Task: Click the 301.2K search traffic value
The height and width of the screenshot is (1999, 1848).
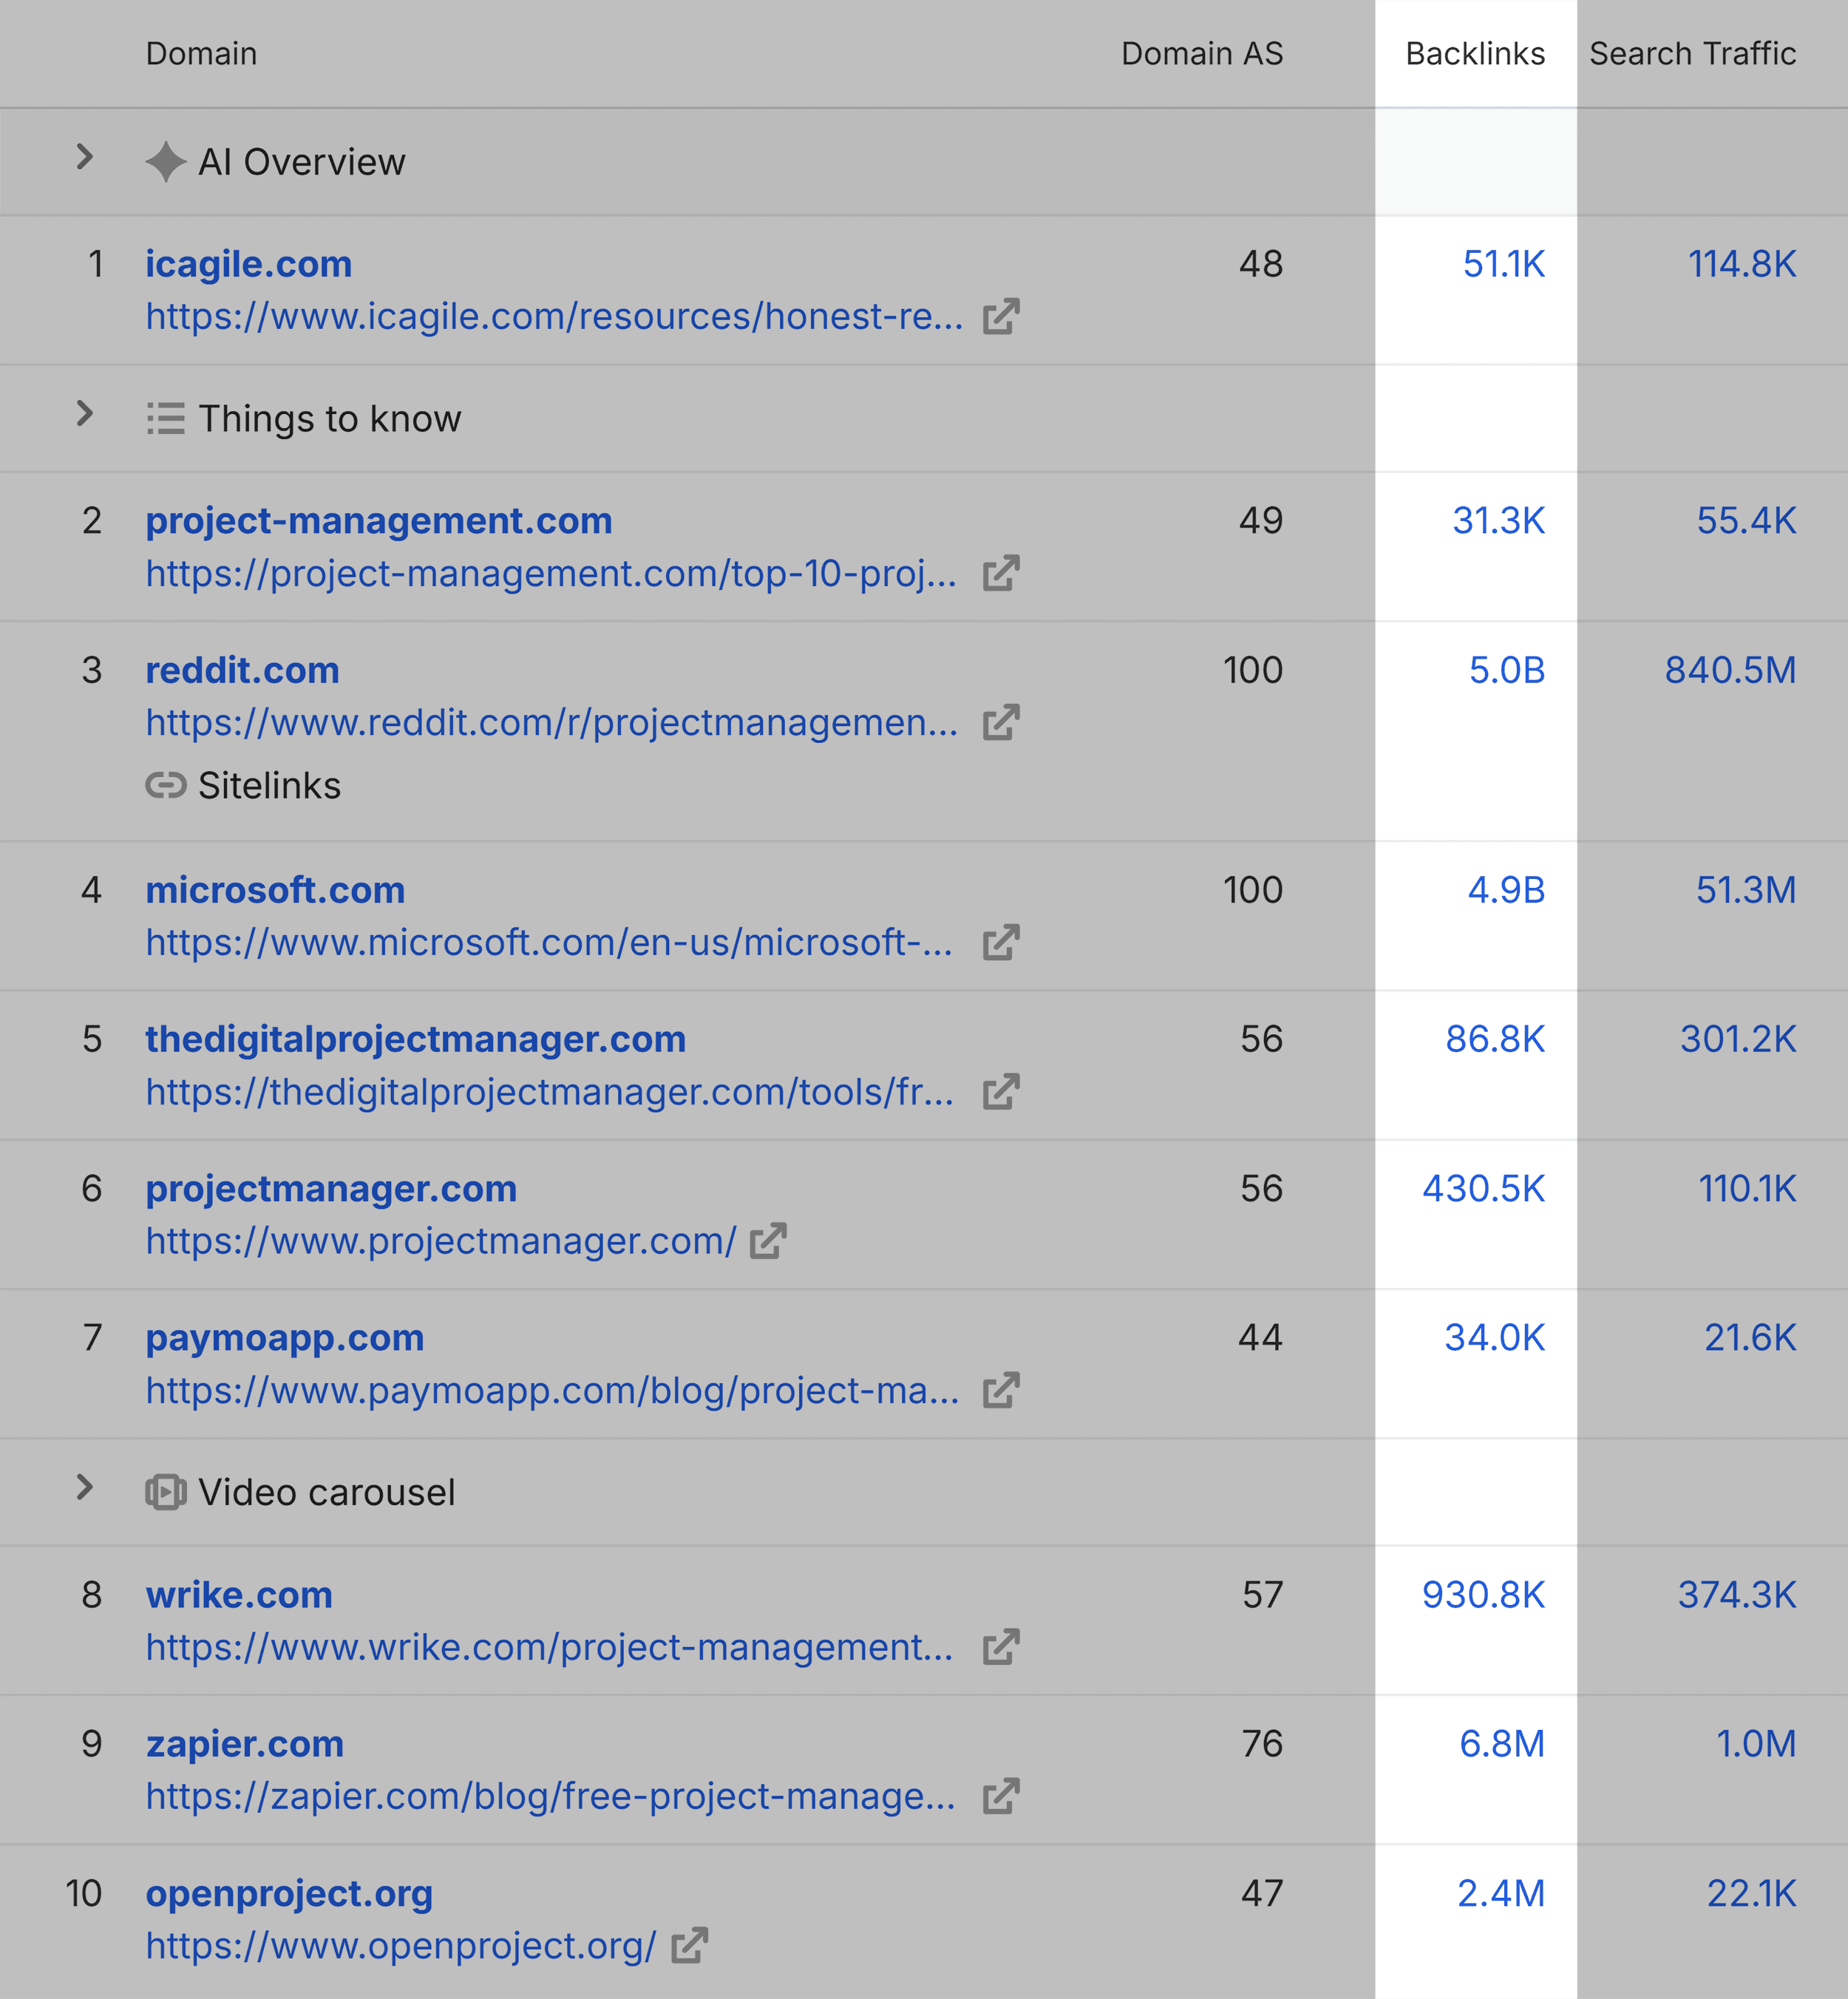Action: coord(1738,1040)
